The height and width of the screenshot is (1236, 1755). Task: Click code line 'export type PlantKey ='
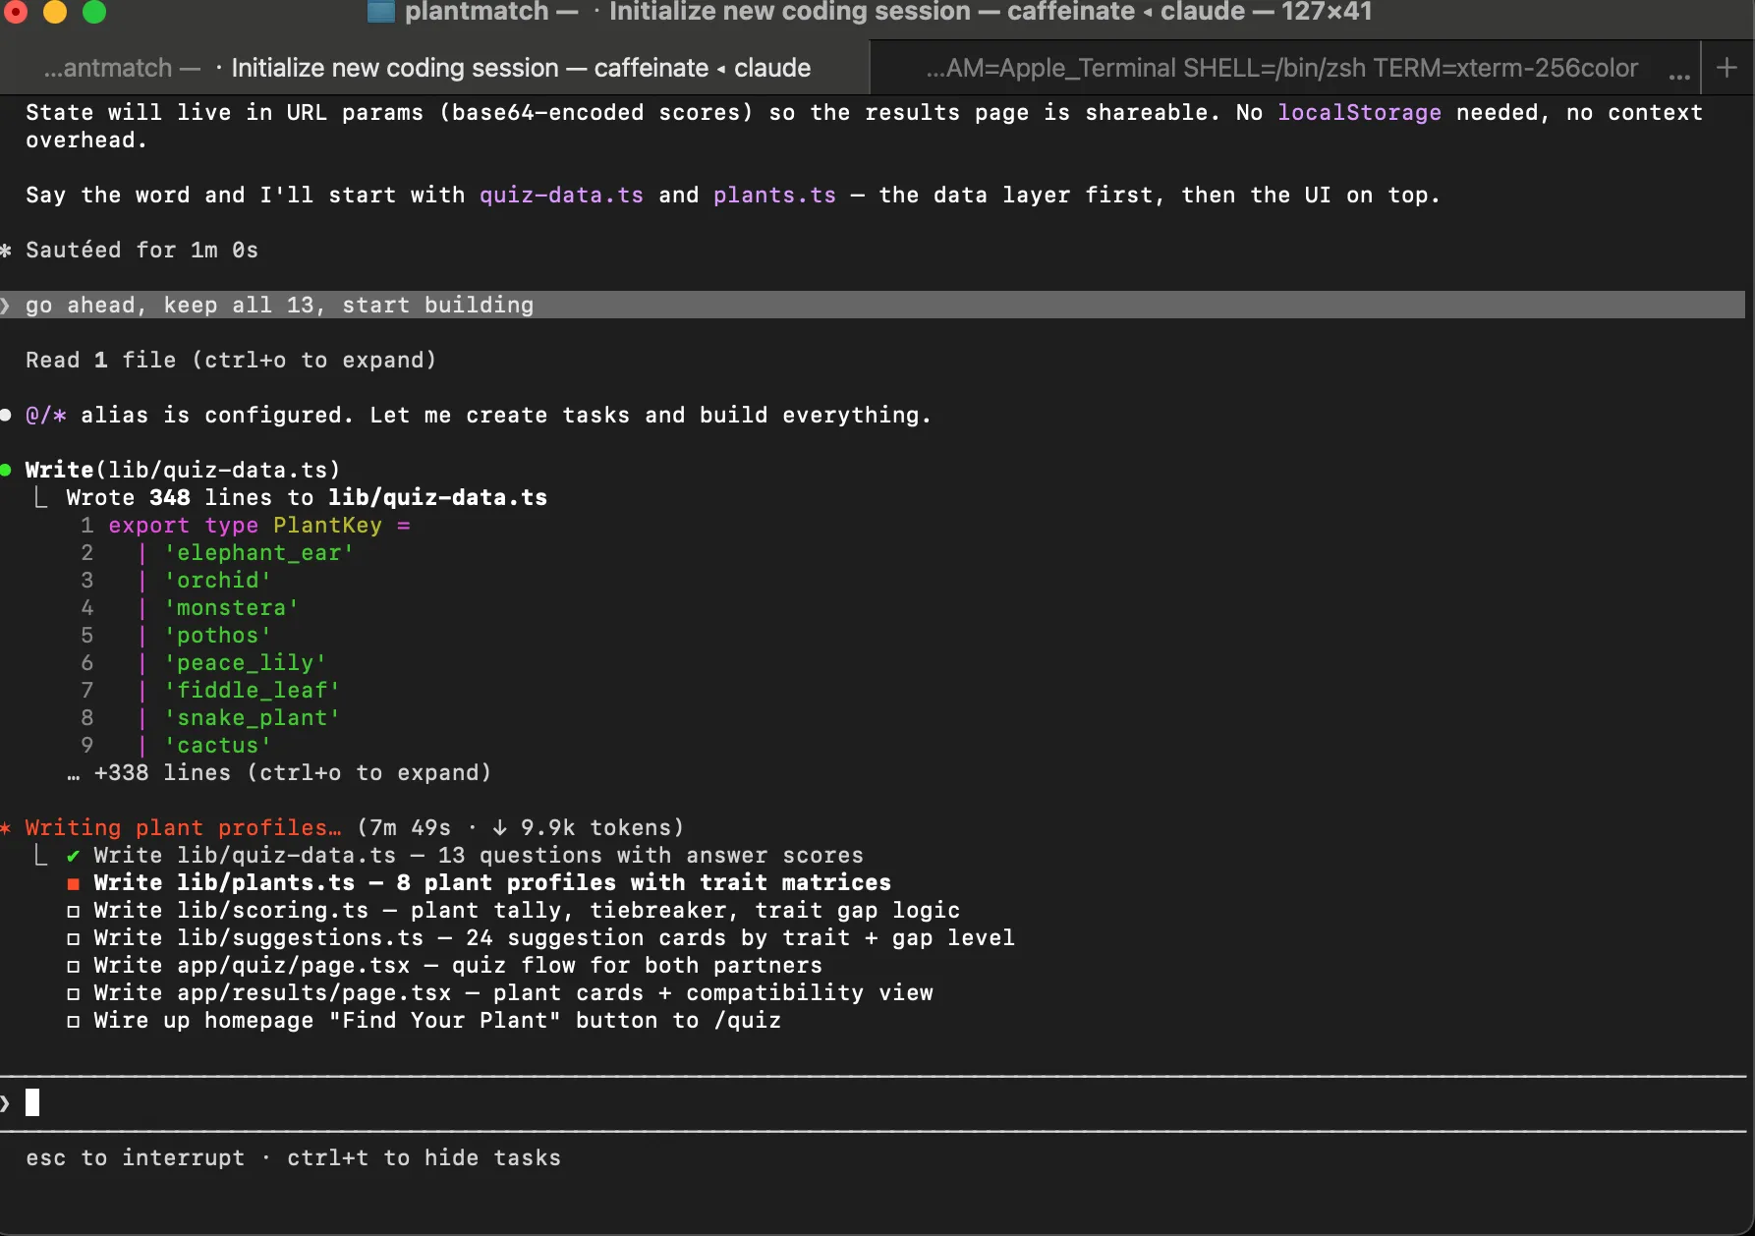point(259,526)
